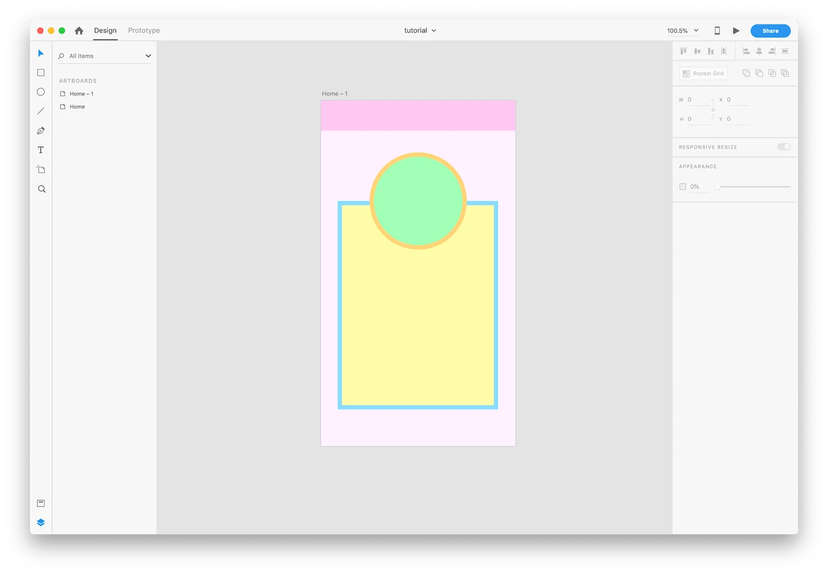Apply the Intersect boolean operation

[772, 73]
